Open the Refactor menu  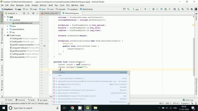(x=43, y=5)
